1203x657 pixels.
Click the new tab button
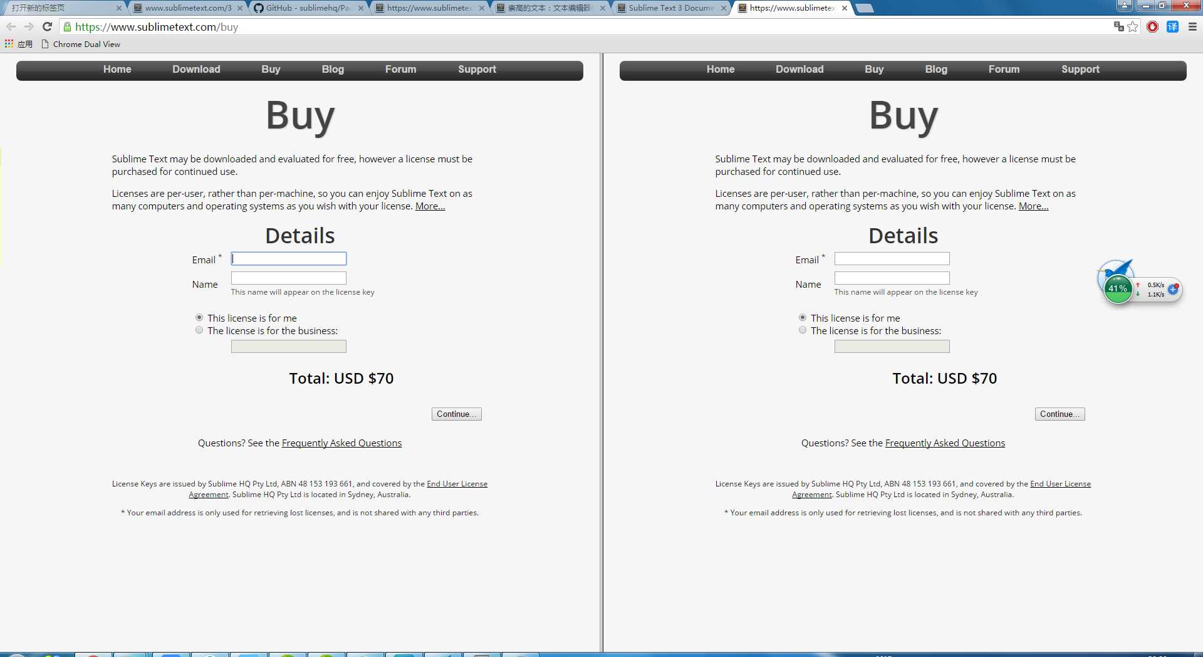click(x=865, y=8)
